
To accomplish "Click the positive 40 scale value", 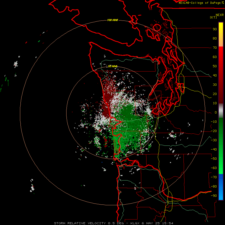I will (215, 75).
